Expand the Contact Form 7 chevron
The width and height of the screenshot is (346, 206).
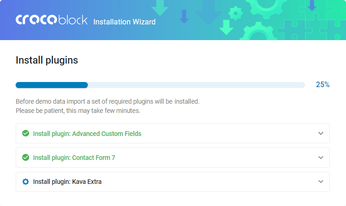pyautogui.click(x=321, y=158)
